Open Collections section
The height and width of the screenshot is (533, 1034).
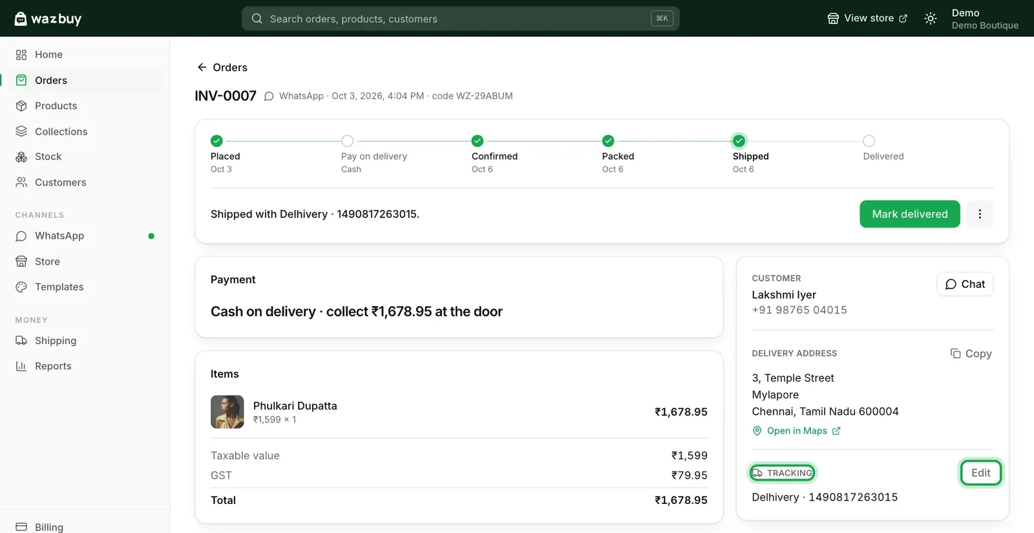61,131
